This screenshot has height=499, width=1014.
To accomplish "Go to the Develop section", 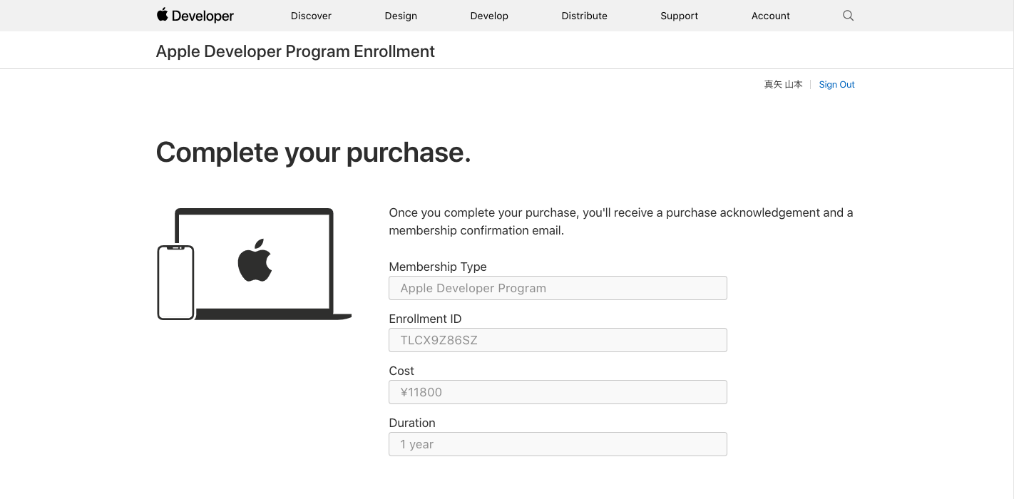I will tap(489, 16).
